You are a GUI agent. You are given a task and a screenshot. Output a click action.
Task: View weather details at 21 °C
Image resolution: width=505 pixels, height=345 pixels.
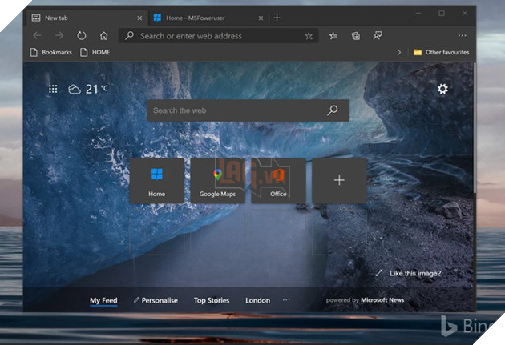coord(88,89)
